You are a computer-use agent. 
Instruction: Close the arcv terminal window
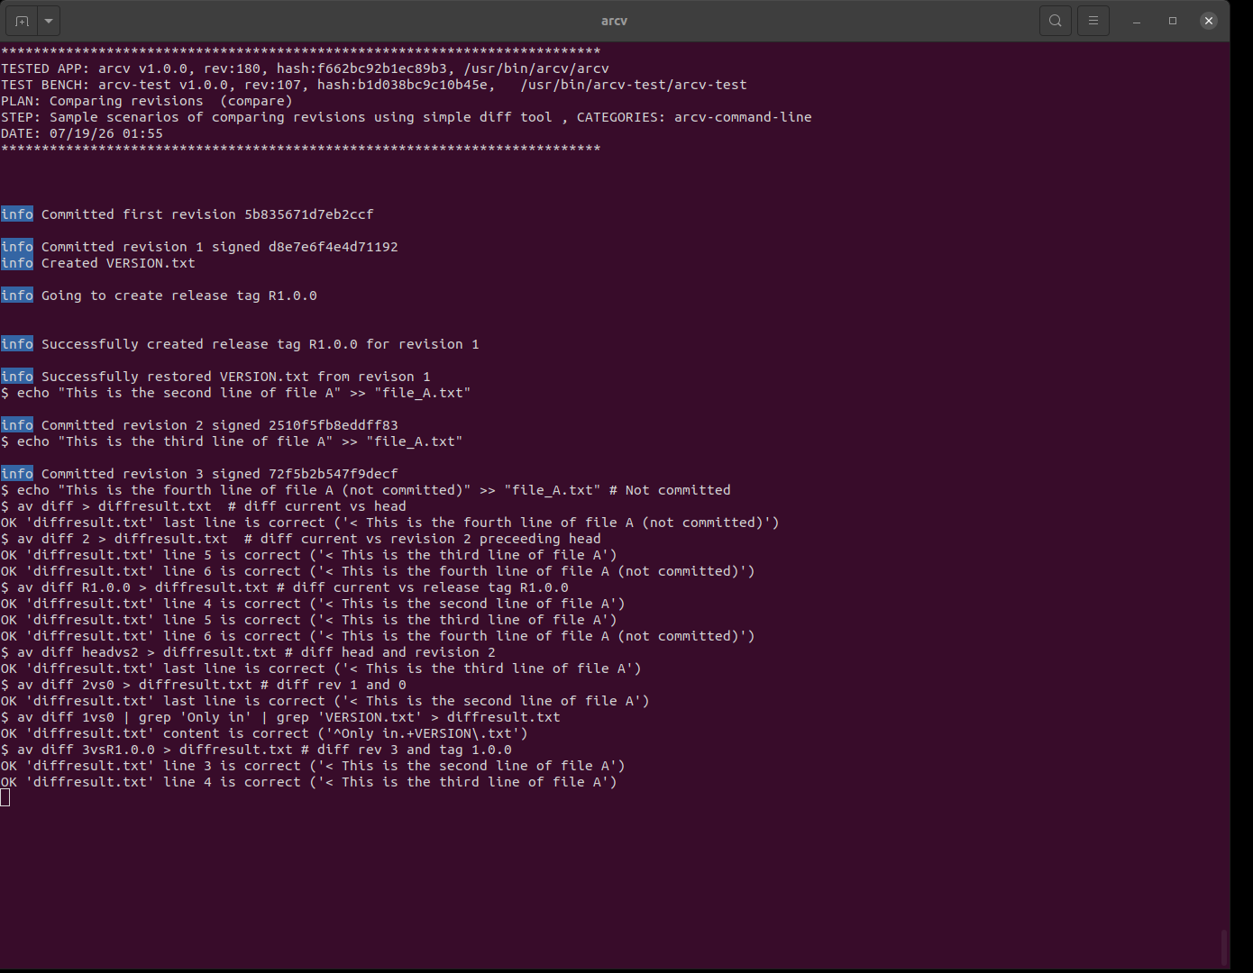[x=1209, y=21]
